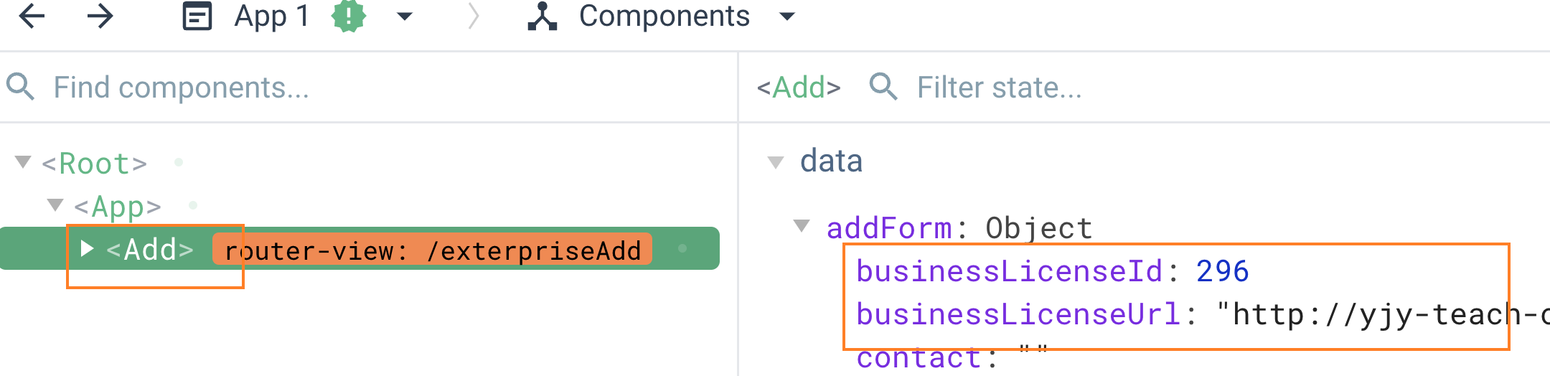Collapse the Root tree node
The height and width of the screenshot is (376, 1550).
coord(23,162)
